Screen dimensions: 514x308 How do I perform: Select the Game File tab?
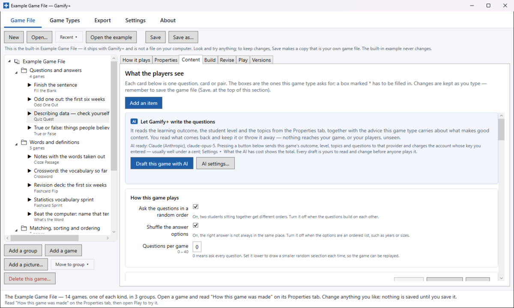click(23, 20)
